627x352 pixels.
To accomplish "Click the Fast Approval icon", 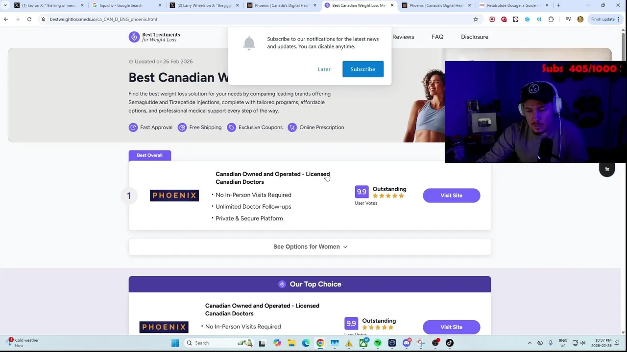I will tap(133, 127).
